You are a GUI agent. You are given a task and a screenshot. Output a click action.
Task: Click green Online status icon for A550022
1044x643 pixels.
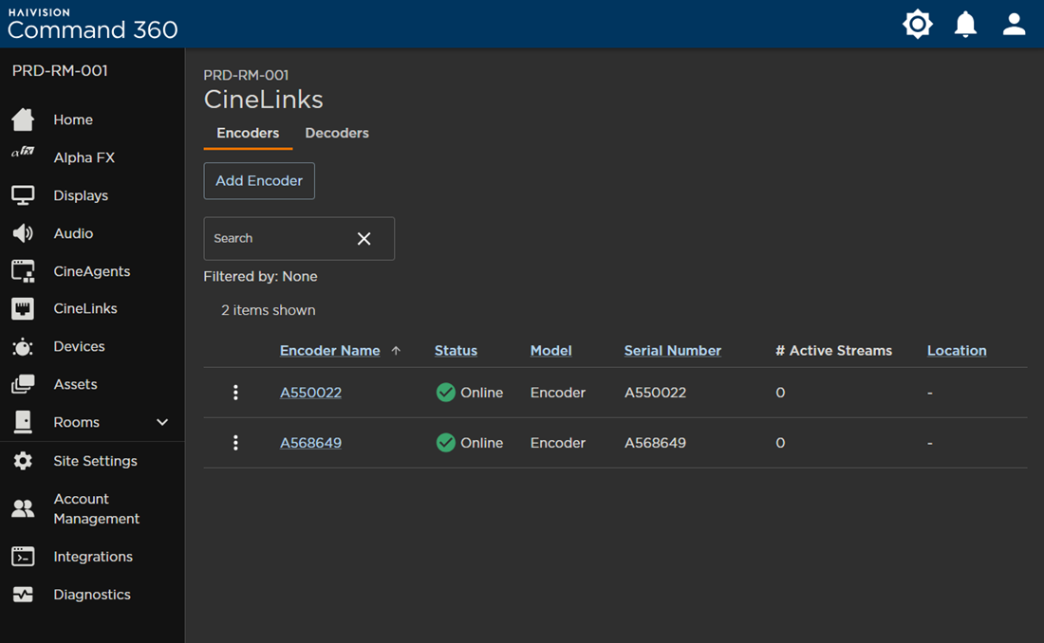[445, 393]
